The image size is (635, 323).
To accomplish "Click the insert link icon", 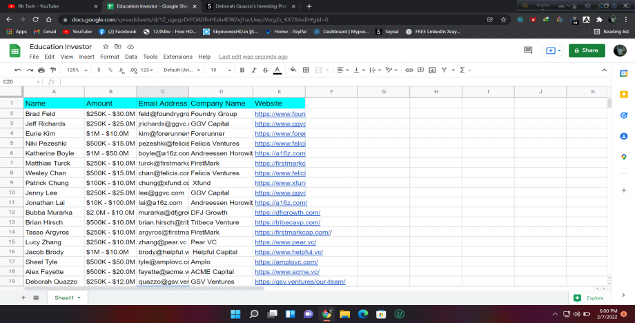I will click(409, 70).
